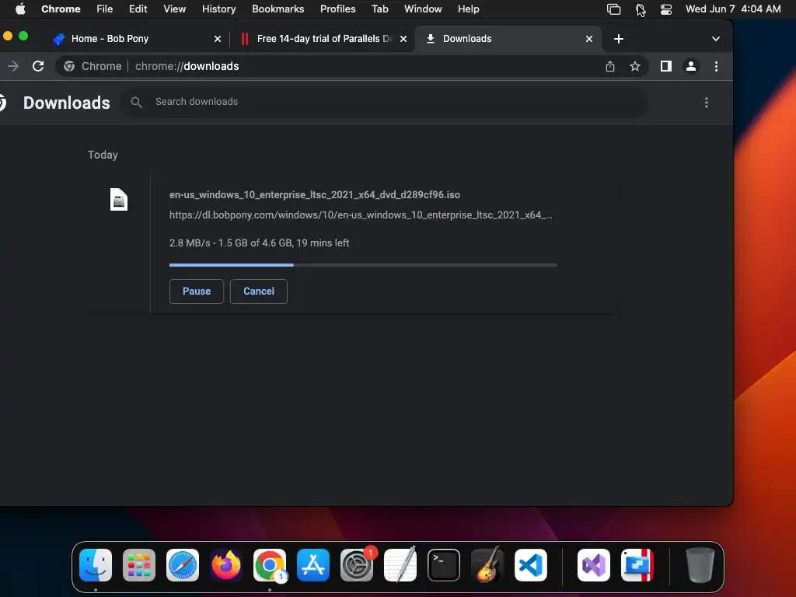Switch to the Parallels 14-day trial tab
This screenshot has height=597, width=796.
coord(324,39)
